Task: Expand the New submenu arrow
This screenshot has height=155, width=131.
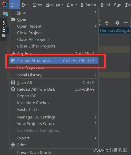Action: 95,12
